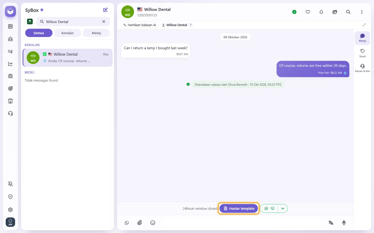The height and width of the screenshot is (233, 374).
Task: Open the three-dot more options menu
Action: pos(362,12)
